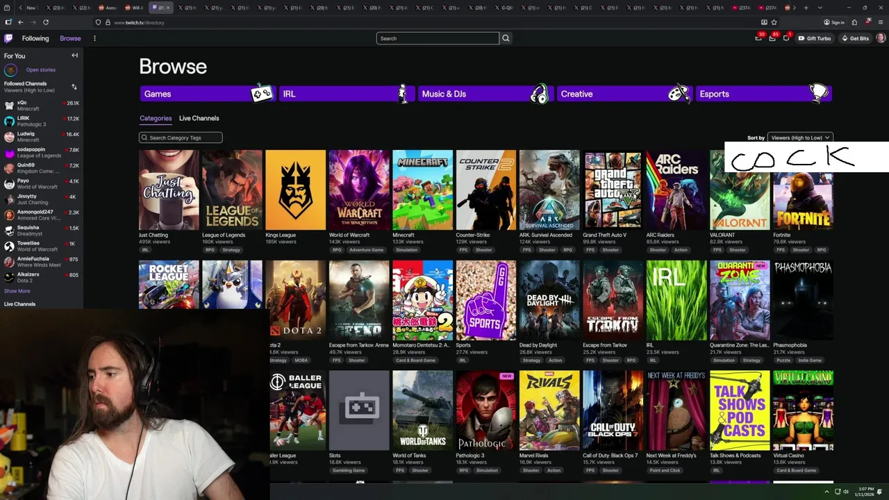Click sodapoppin purple cat avatar
The height and width of the screenshot is (500, 889).
[9, 153]
